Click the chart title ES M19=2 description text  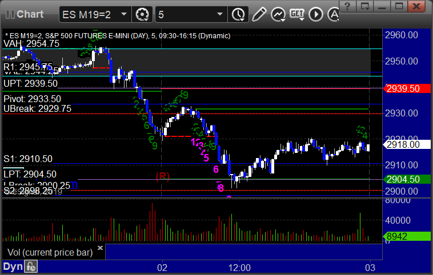(x=118, y=36)
